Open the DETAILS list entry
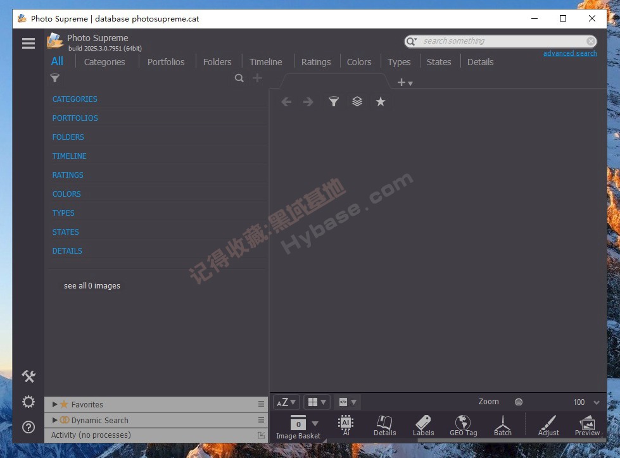620x458 pixels. point(67,251)
